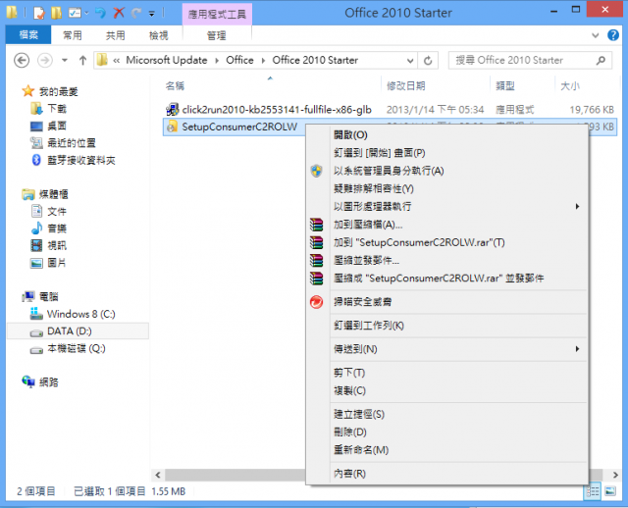Click the Office breadcrumb in address bar

click(x=239, y=60)
